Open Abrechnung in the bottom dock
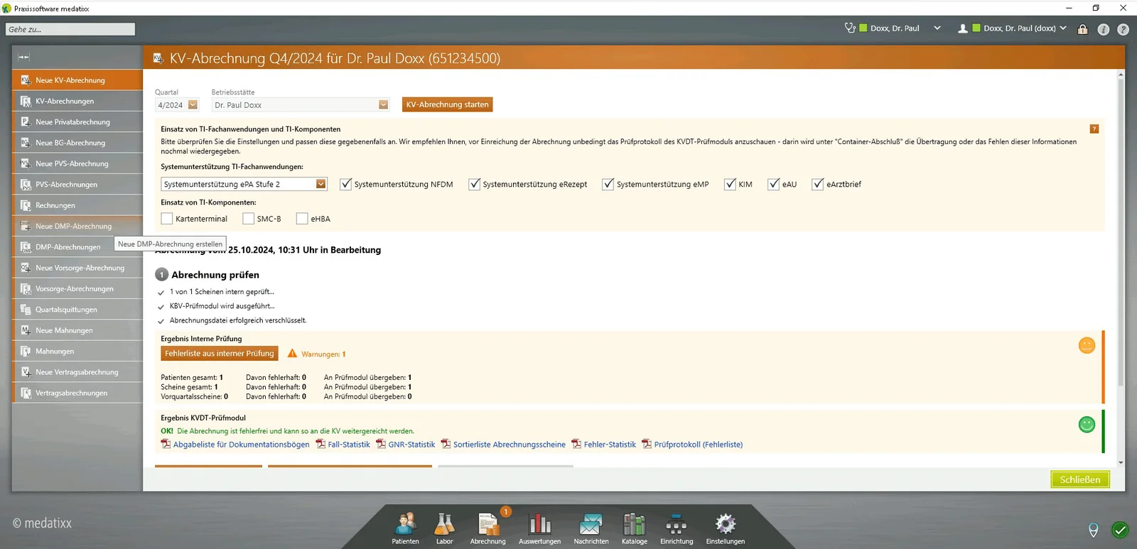Viewport: 1137px width, 549px height. coord(487,528)
